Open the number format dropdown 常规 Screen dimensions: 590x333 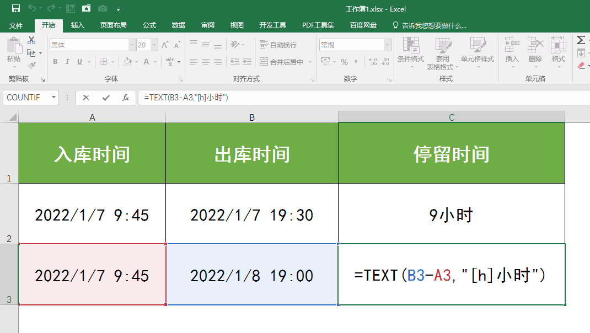tap(387, 45)
